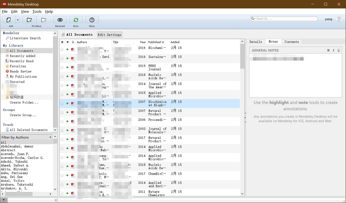
Task: Sort by the Published In column header
Action: coord(158,42)
